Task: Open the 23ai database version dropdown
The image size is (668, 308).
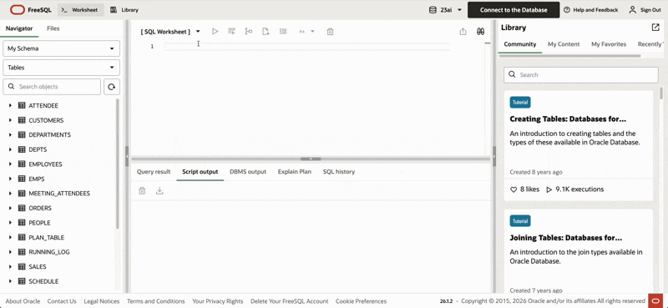Action: tap(459, 10)
